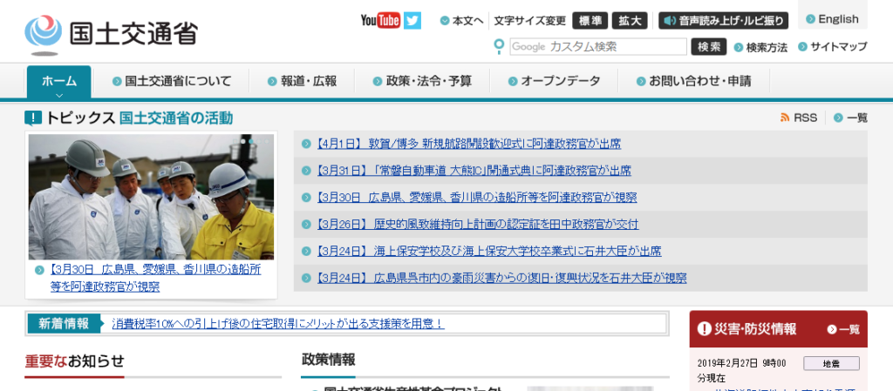
Task: Open the shipyard inspection photo thumbnail
Action: tap(151, 197)
